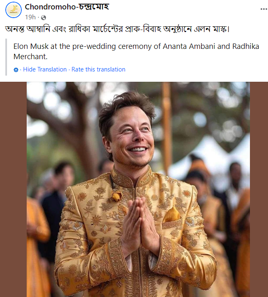Click the Rate this translation link
The image size is (268, 297).
pos(98,69)
